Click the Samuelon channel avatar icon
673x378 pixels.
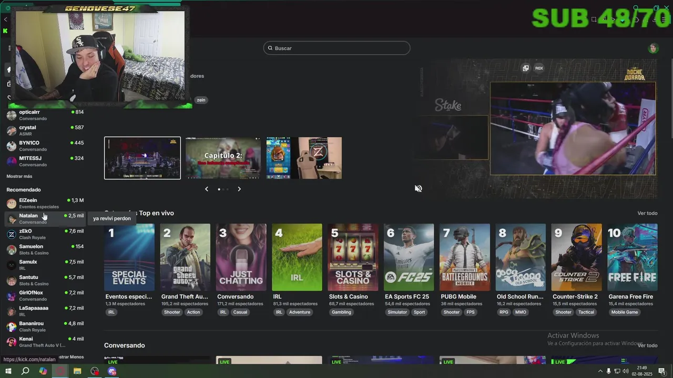[12, 249]
